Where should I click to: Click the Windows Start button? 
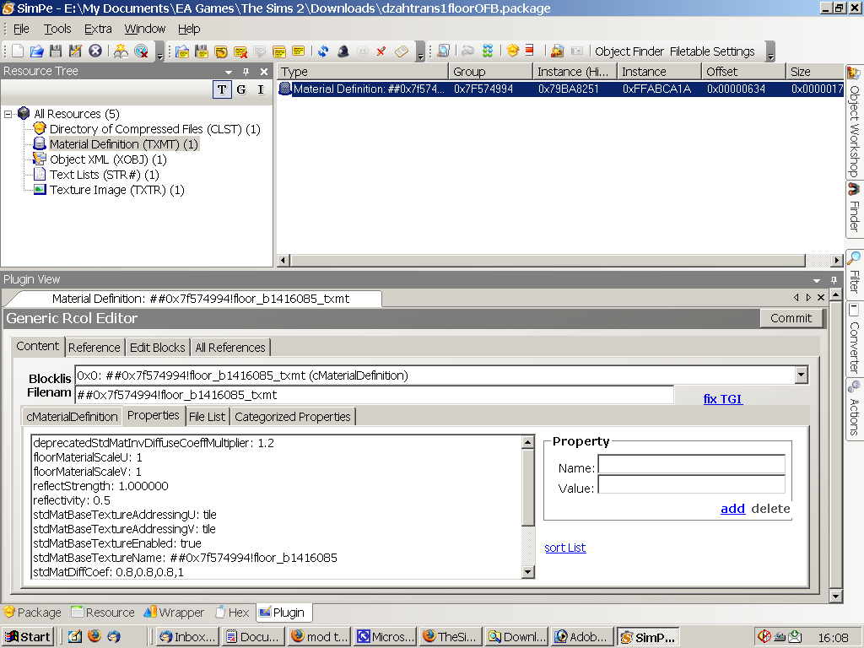[x=28, y=636]
